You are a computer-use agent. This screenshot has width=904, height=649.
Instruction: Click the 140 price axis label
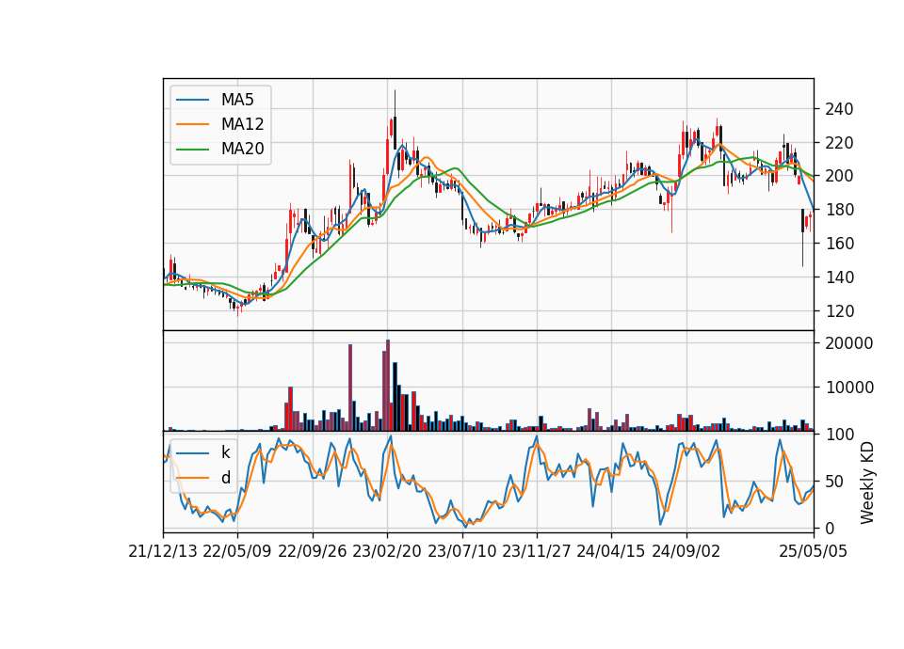point(839,277)
